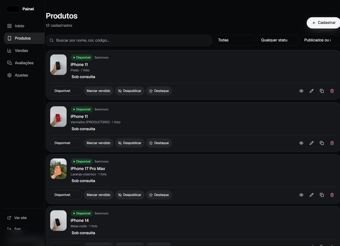Image resolution: width=340 pixels, height=246 pixels.
Task: Click the black iPhone 11 thumbnail
Action: click(58, 65)
